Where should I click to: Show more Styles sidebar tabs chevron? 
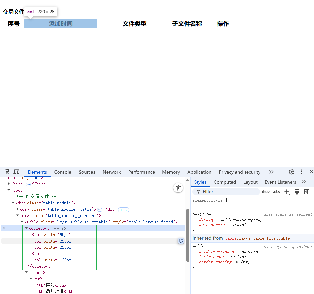[x=304, y=182]
